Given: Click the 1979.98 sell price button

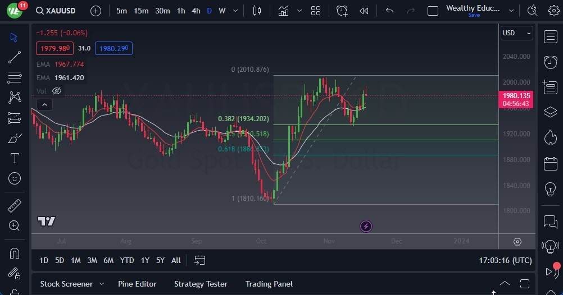Looking at the screenshot, I should (x=54, y=48).
